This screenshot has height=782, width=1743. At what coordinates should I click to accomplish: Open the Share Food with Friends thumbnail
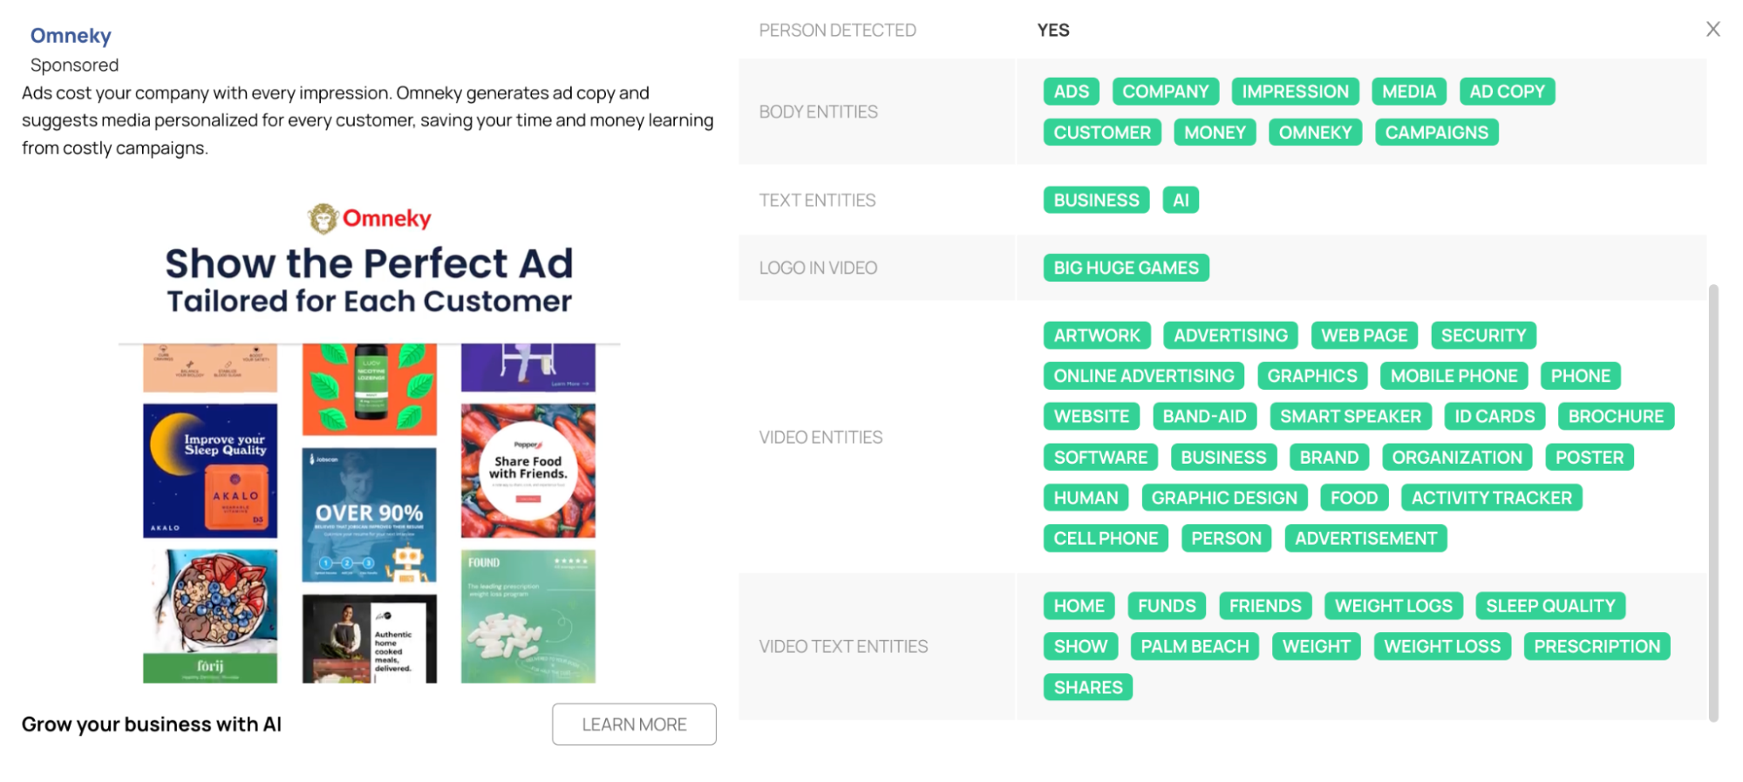coord(528,471)
